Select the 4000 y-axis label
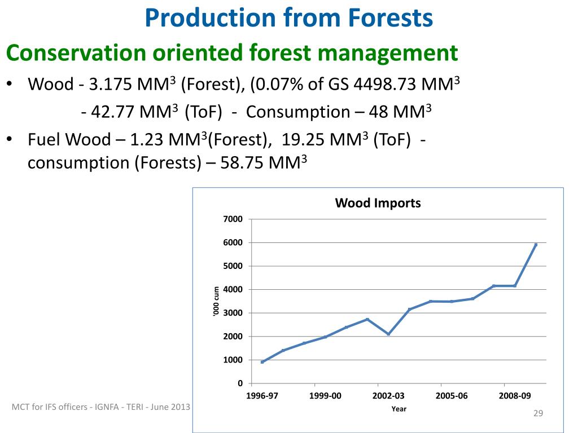The width and height of the screenshot is (578, 433). pyautogui.click(x=233, y=289)
